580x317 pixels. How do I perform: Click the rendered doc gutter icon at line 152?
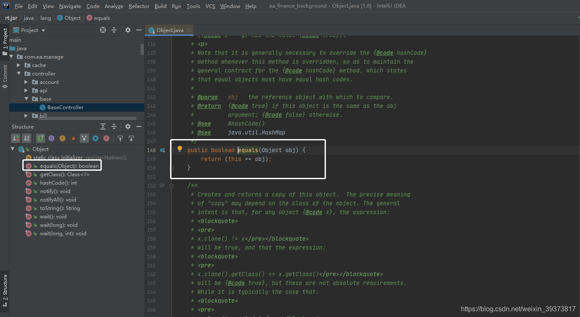(163, 185)
